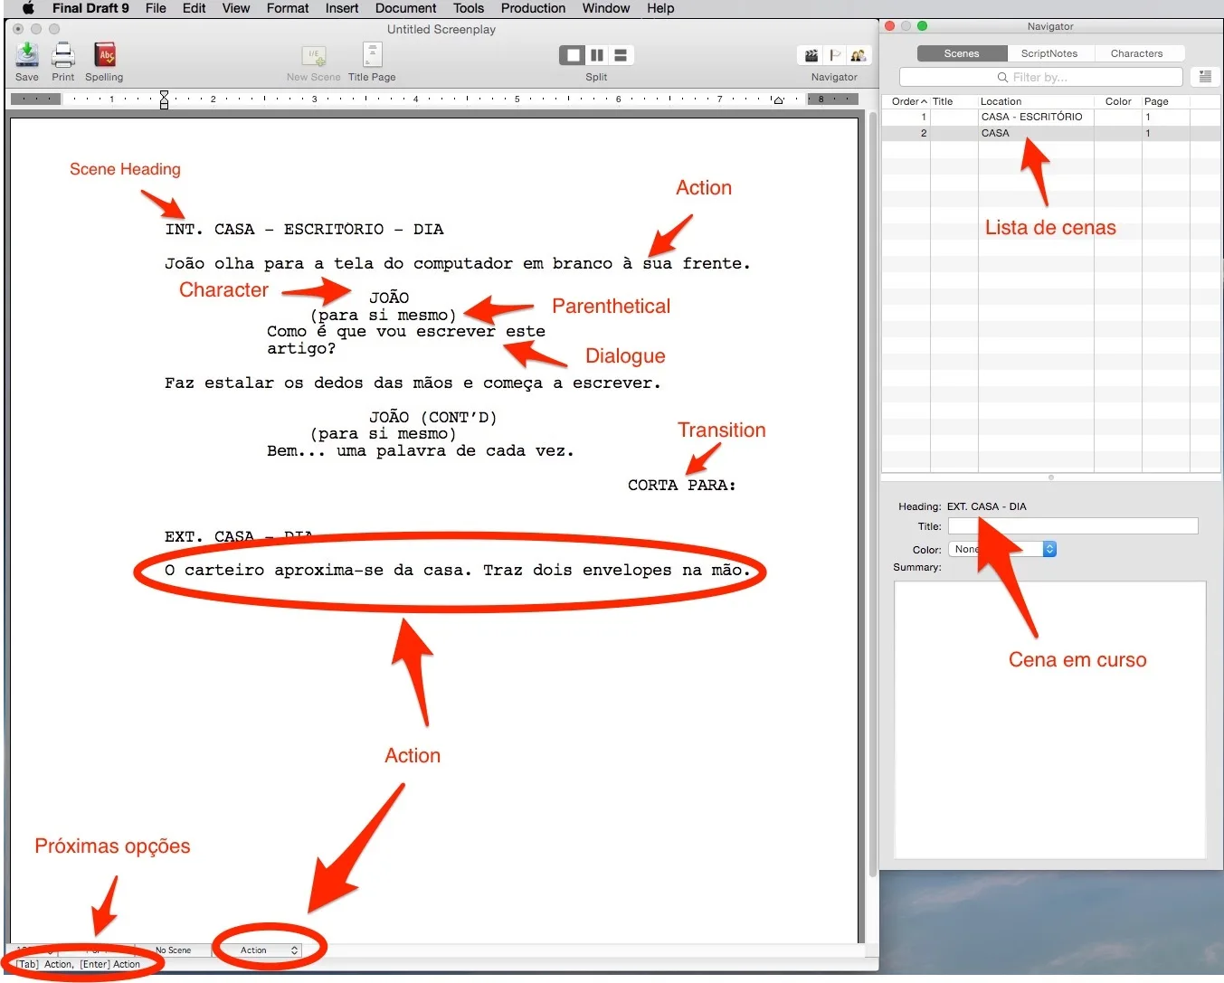Select the CASA - ESCRITÓRIO scene row

tap(1031, 117)
